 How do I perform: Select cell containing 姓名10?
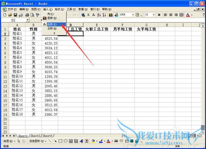(17, 76)
